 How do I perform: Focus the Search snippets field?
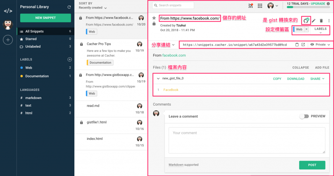point(173,5)
